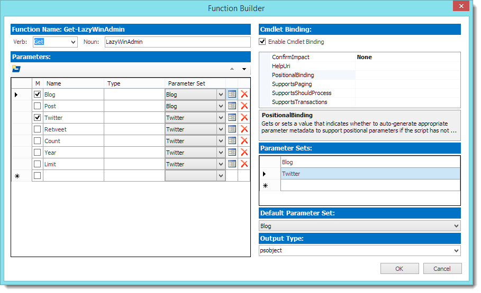Click the Cancel button

442,269
